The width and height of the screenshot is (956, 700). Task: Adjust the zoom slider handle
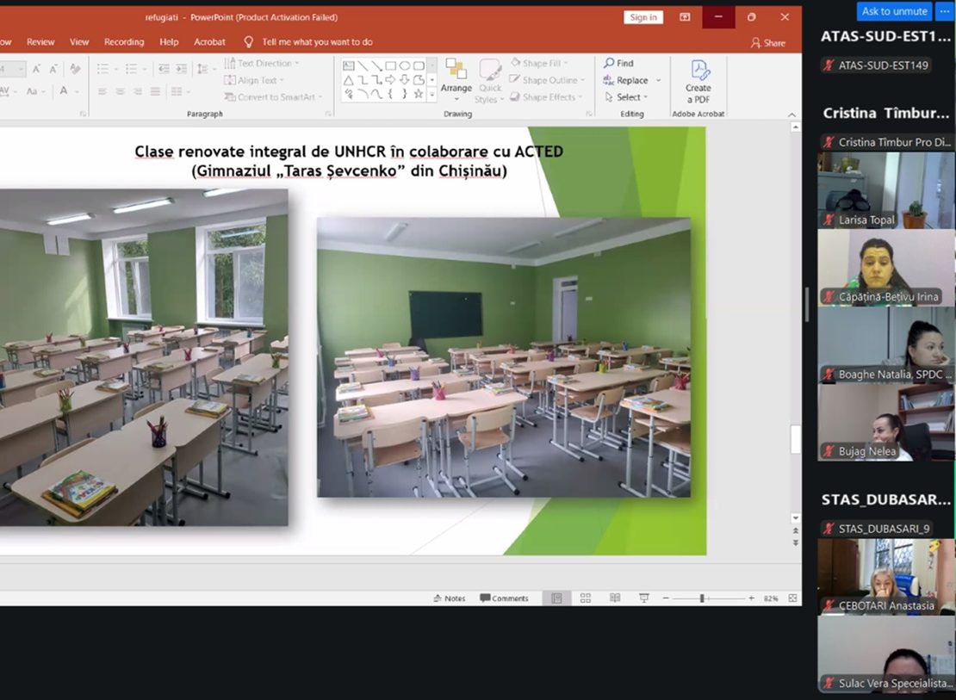point(702,598)
